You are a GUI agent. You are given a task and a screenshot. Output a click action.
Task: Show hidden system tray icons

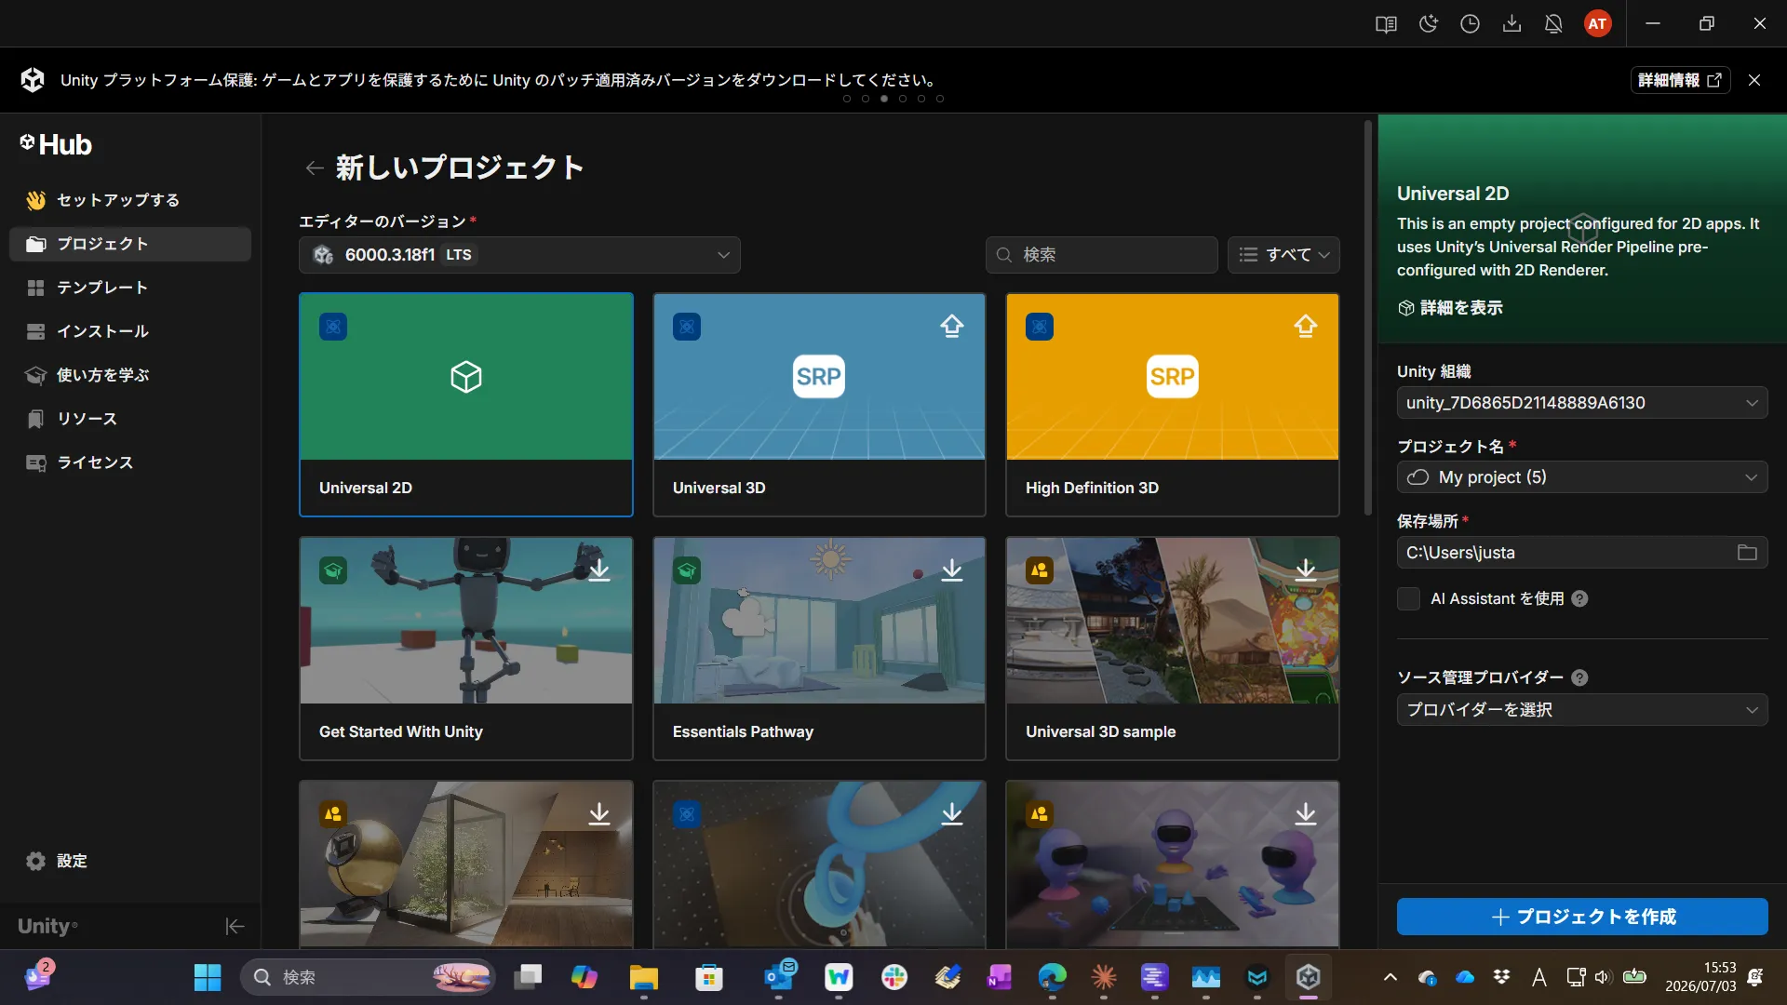click(1391, 977)
